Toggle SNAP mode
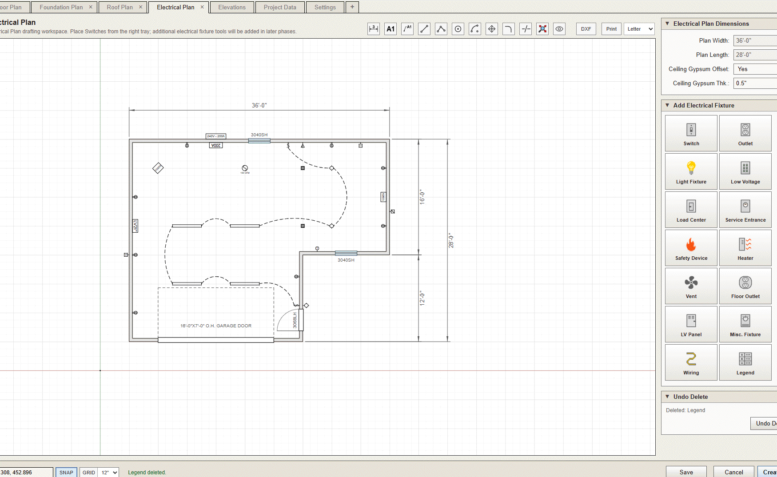The width and height of the screenshot is (777, 477). pyautogui.click(x=66, y=472)
